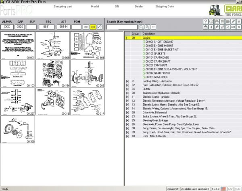
Task: Open Help via the question mark icon
Action: coord(205,21)
